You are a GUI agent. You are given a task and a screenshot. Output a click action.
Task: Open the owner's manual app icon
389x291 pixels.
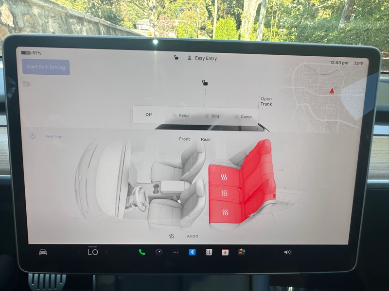click(209, 252)
